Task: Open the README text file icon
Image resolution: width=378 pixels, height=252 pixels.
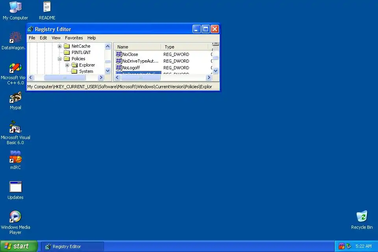Action: coord(47,11)
